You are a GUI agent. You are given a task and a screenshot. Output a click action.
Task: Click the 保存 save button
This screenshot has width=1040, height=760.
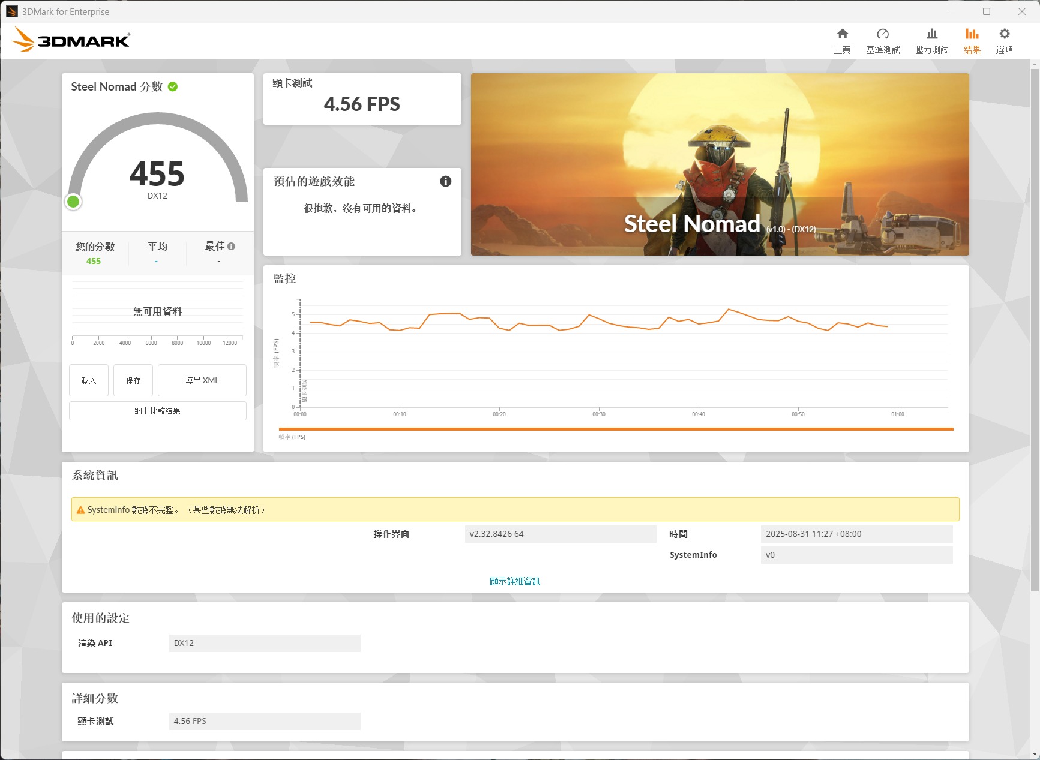pos(133,380)
